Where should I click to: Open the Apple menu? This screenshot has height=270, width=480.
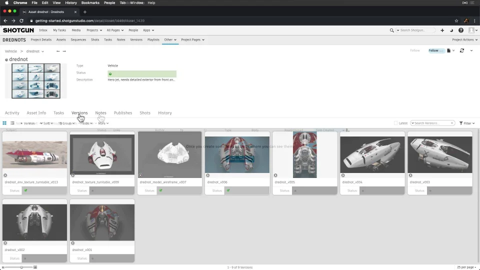coord(6,3)
